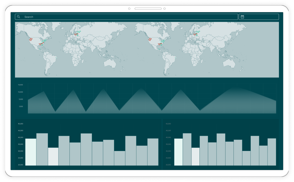Screen dimensions: 294x182
Task: Click the magnifying glass search icon
Action: [x=19, y=17]
